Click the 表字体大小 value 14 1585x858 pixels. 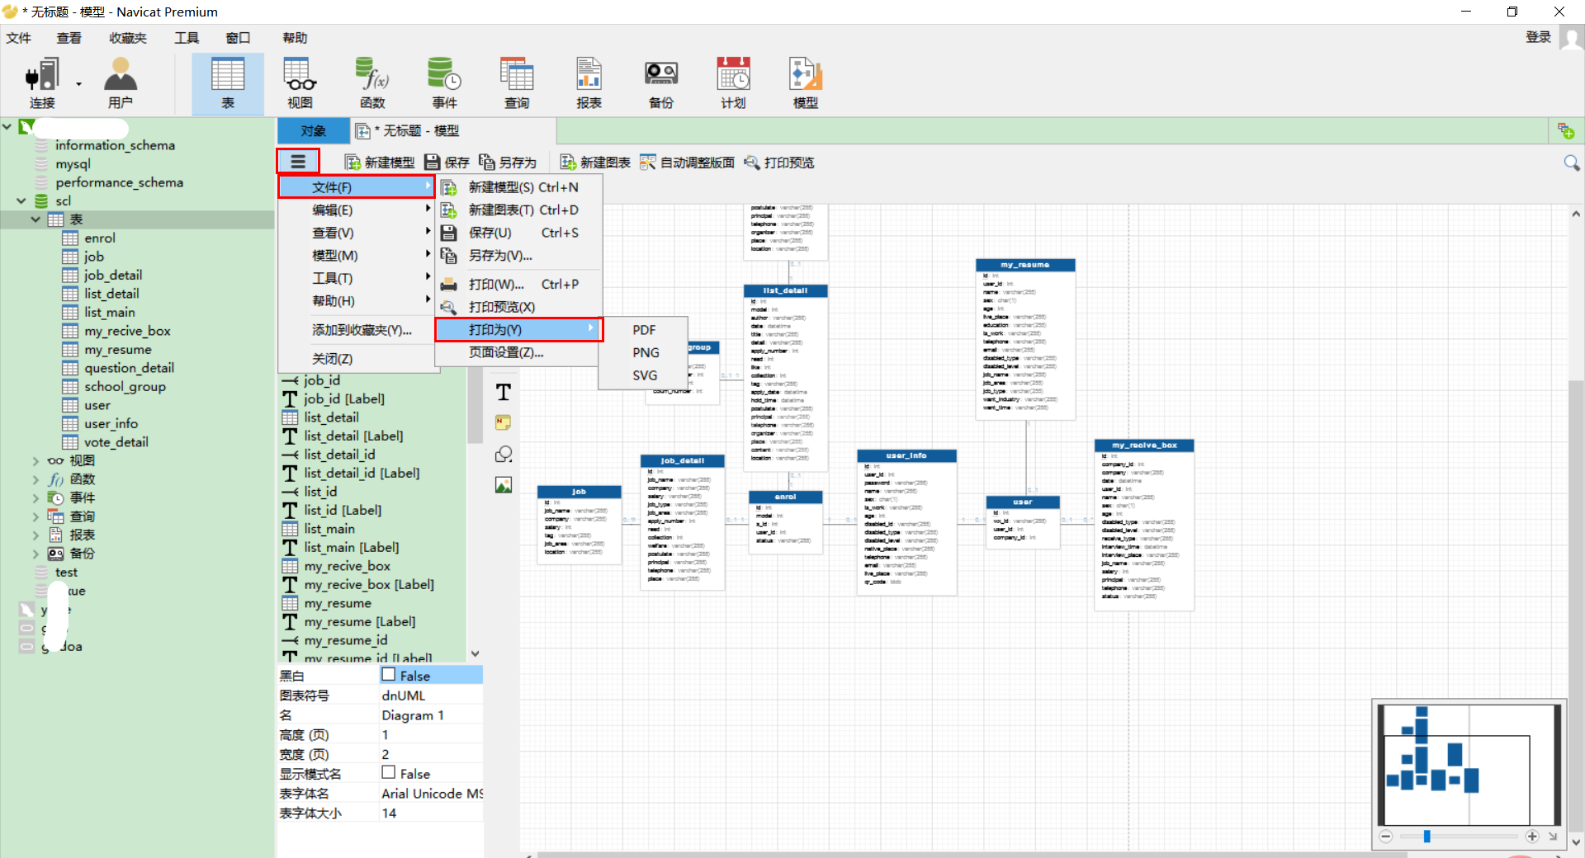[431, 813]
